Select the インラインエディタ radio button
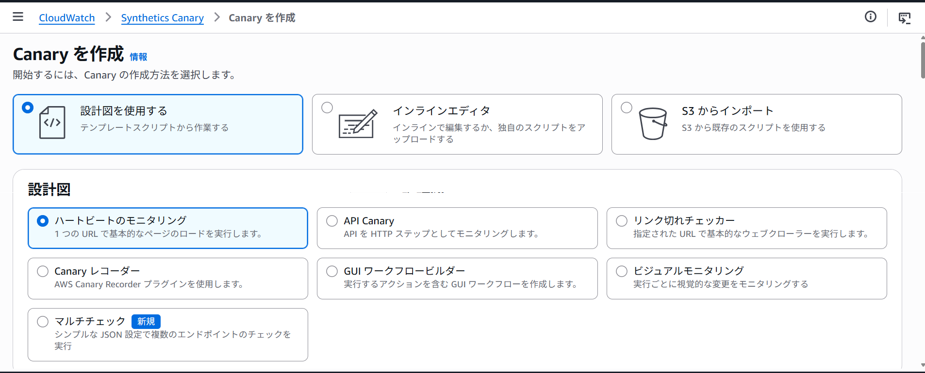Image resolution: width=925 pixels, height=373 pixels. point(327,108)
